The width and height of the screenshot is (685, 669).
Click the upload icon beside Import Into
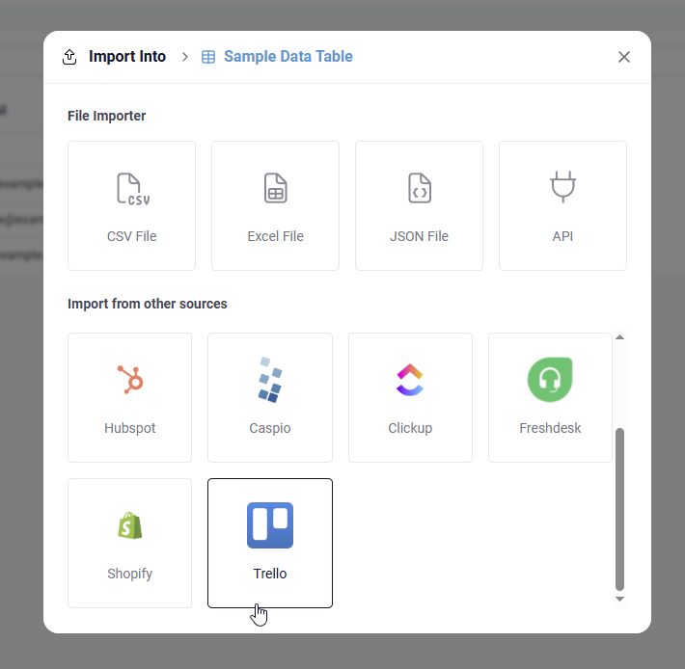[69, 57]
